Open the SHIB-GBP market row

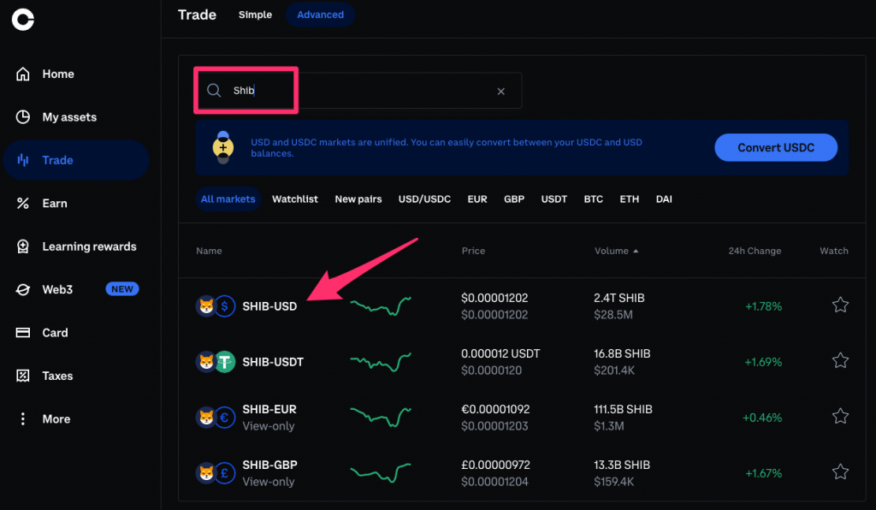tap(522, 473)
